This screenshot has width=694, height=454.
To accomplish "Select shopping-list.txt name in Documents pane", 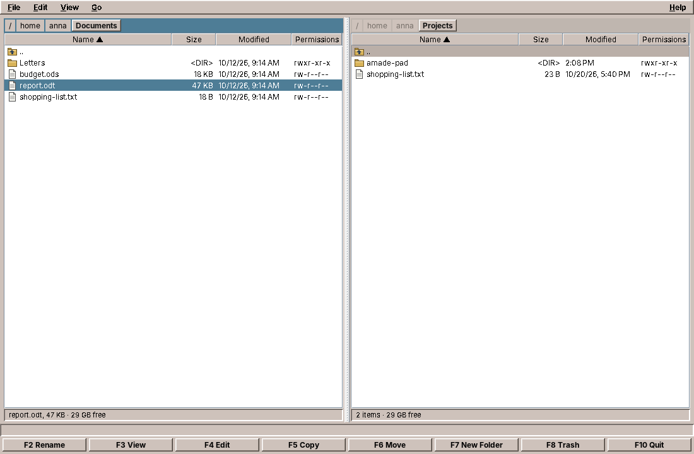I will coord(48,97).
